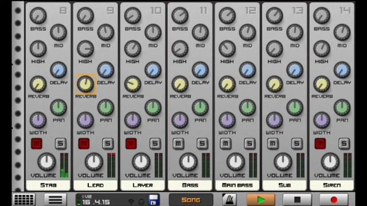This screenshot has width=367, height=206.
Task: Select the Main Bass channel name label
Action: (x=237, y=185)
